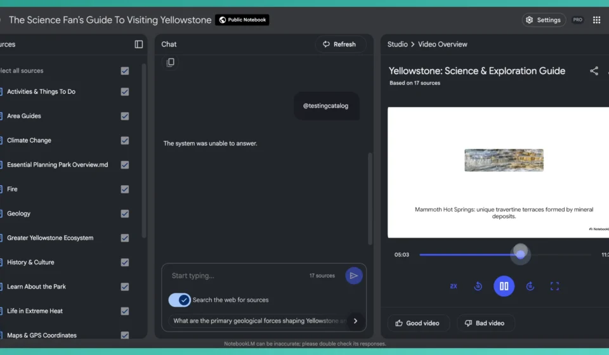Uncheck Activities & Things To Do source

[x=125, y=91]
